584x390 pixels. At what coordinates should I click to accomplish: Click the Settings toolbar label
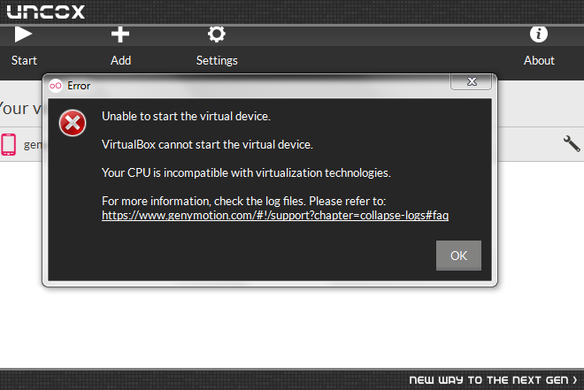pos(217,61)
